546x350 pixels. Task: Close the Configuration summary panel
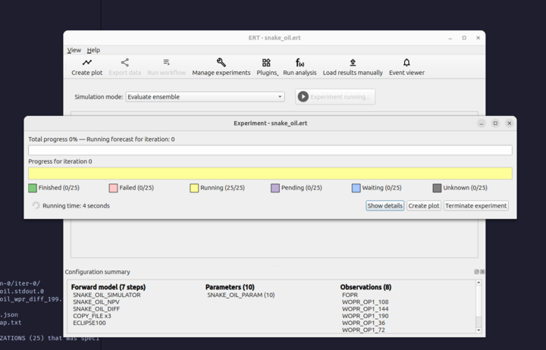coord(482,272)
